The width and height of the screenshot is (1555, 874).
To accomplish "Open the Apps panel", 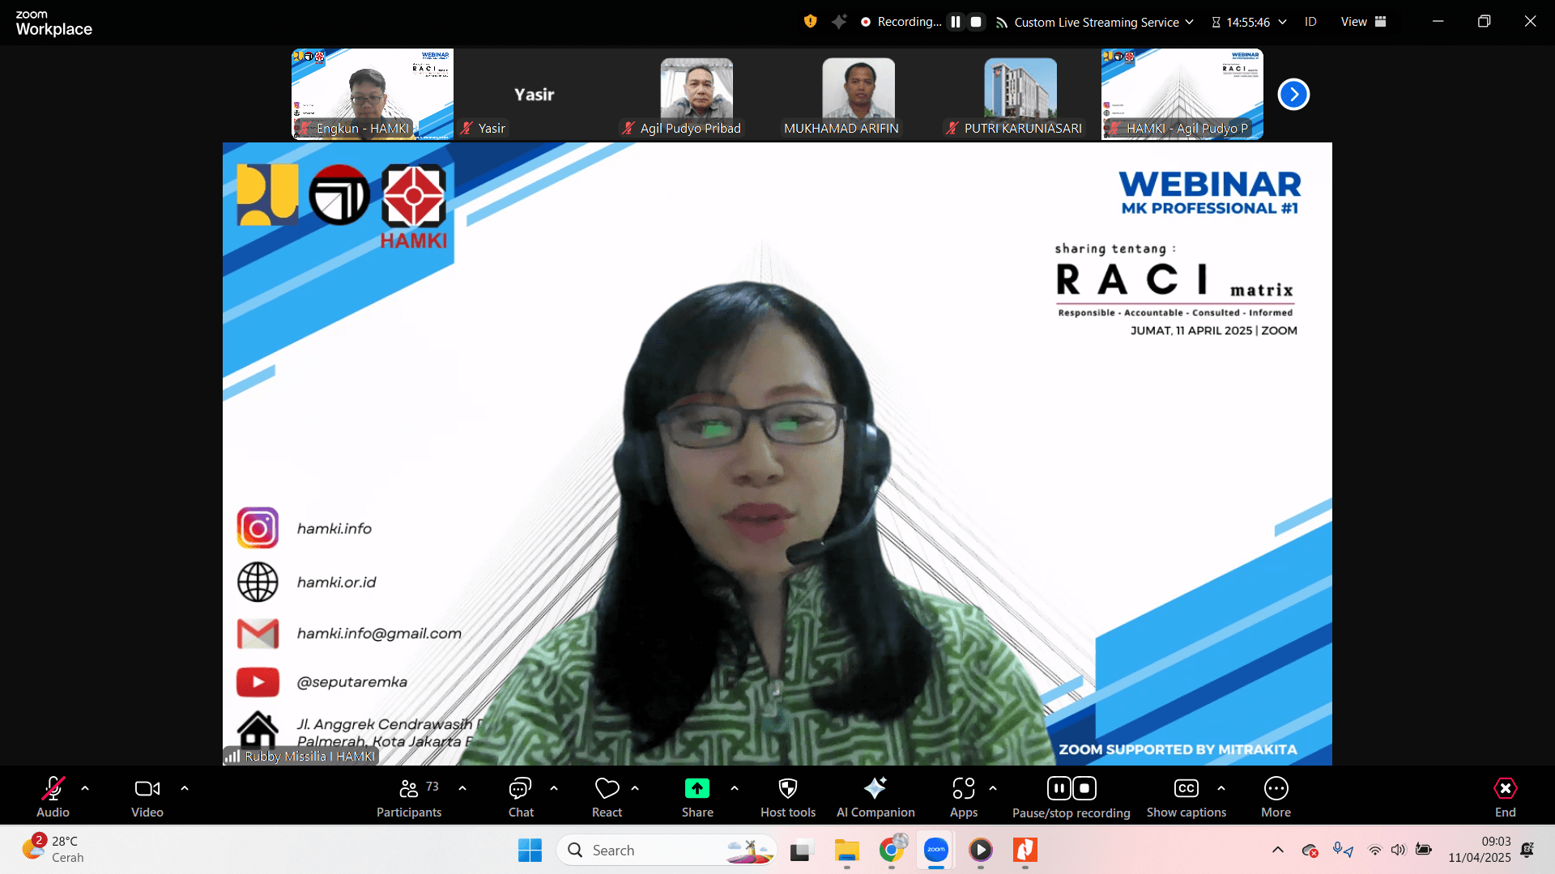I will tap(963, 797).
